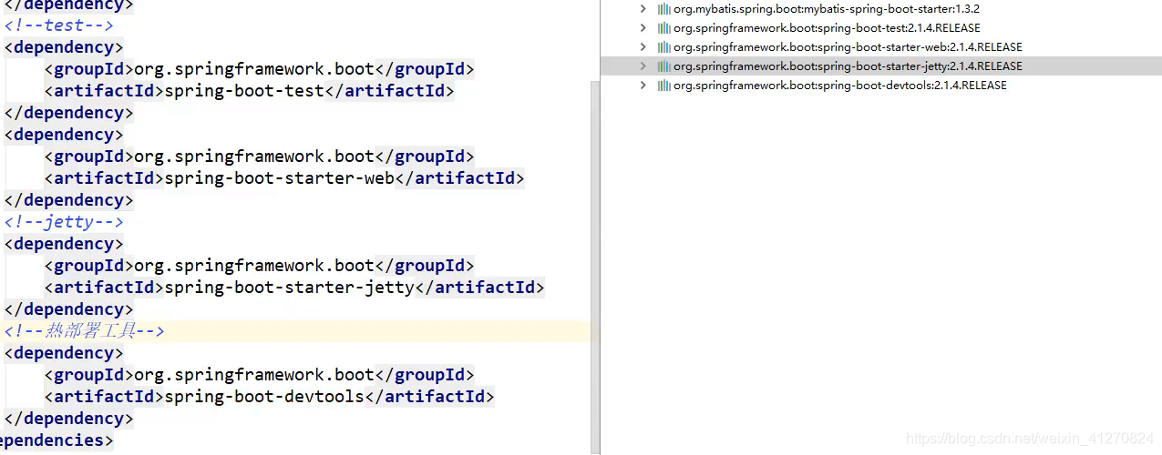Click artifactId text spring-boot-starter-web in editor
The image size is (1162, 455).
(279, 178)
